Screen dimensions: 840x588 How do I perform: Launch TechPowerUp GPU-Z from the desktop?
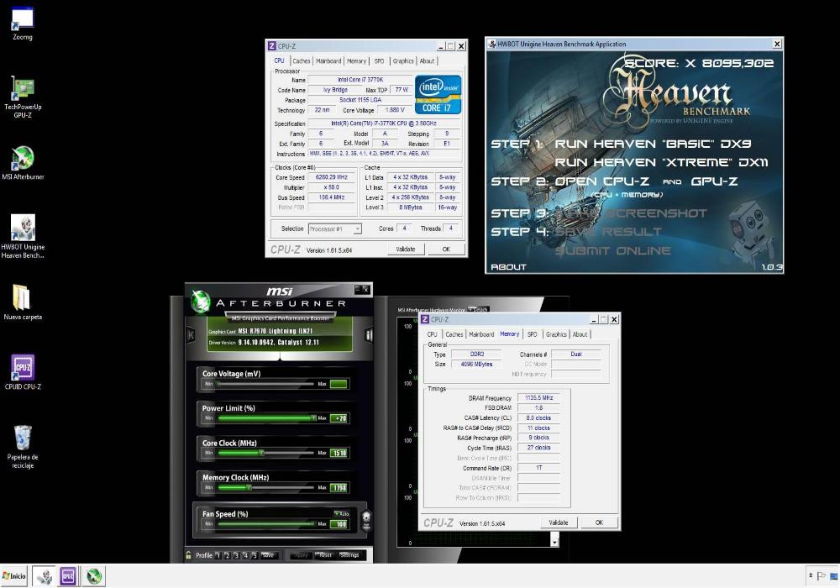coord(23,97)
